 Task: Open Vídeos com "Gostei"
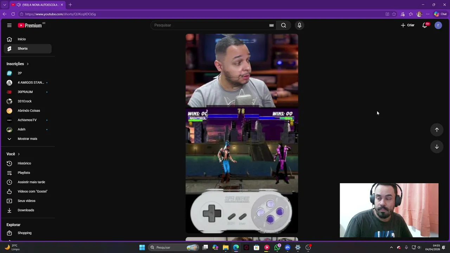pos(27,192)
